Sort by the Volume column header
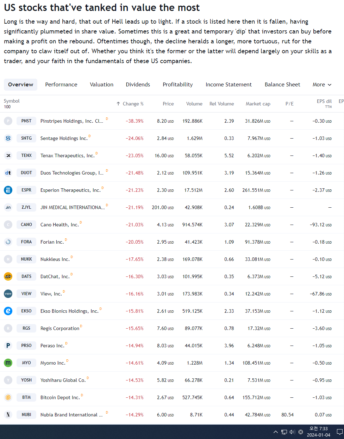 194,104
